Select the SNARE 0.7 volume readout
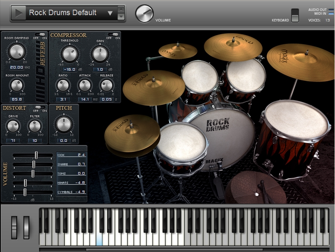 pos(71,164)
